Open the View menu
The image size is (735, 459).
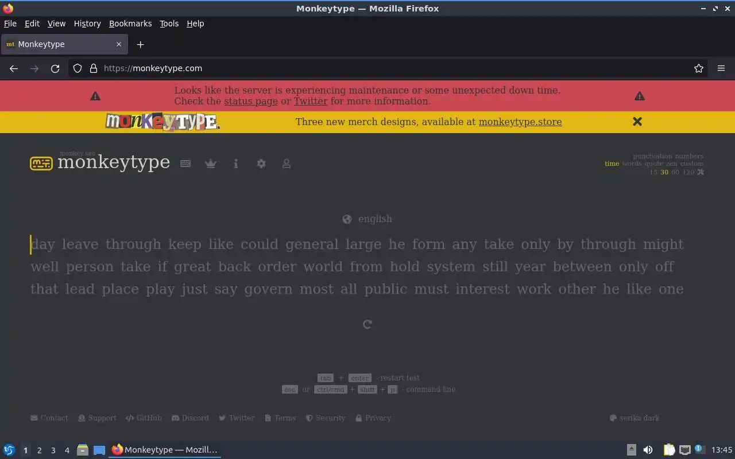click(56, 24)
